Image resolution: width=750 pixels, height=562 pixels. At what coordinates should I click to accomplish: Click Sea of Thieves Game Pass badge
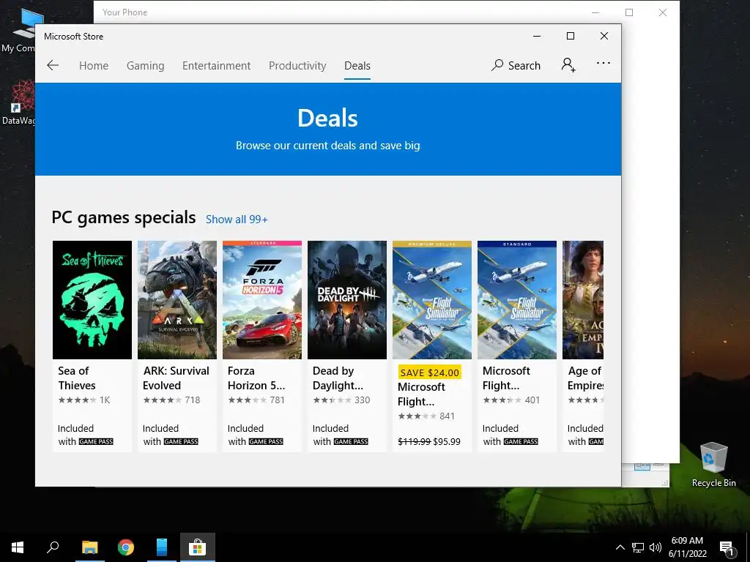(x=96, y=441)
